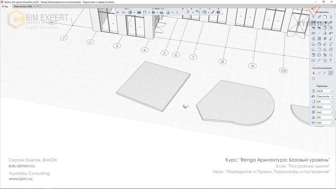
Task: Click the Cut scissors icon
Action: [x=177, y=13]
